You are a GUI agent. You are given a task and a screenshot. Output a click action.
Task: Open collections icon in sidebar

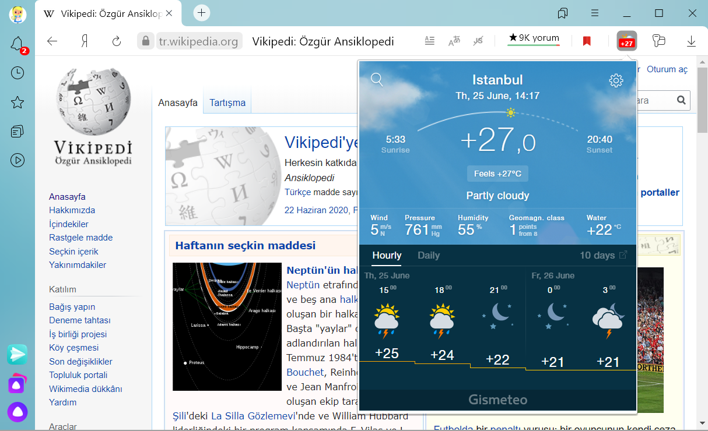click(17, 131)
